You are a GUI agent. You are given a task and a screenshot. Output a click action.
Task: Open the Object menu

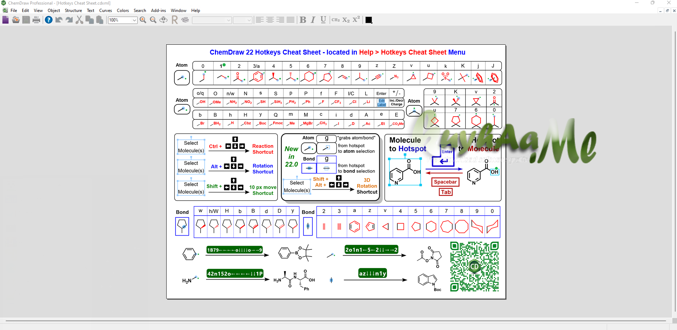tap(54, 11)
